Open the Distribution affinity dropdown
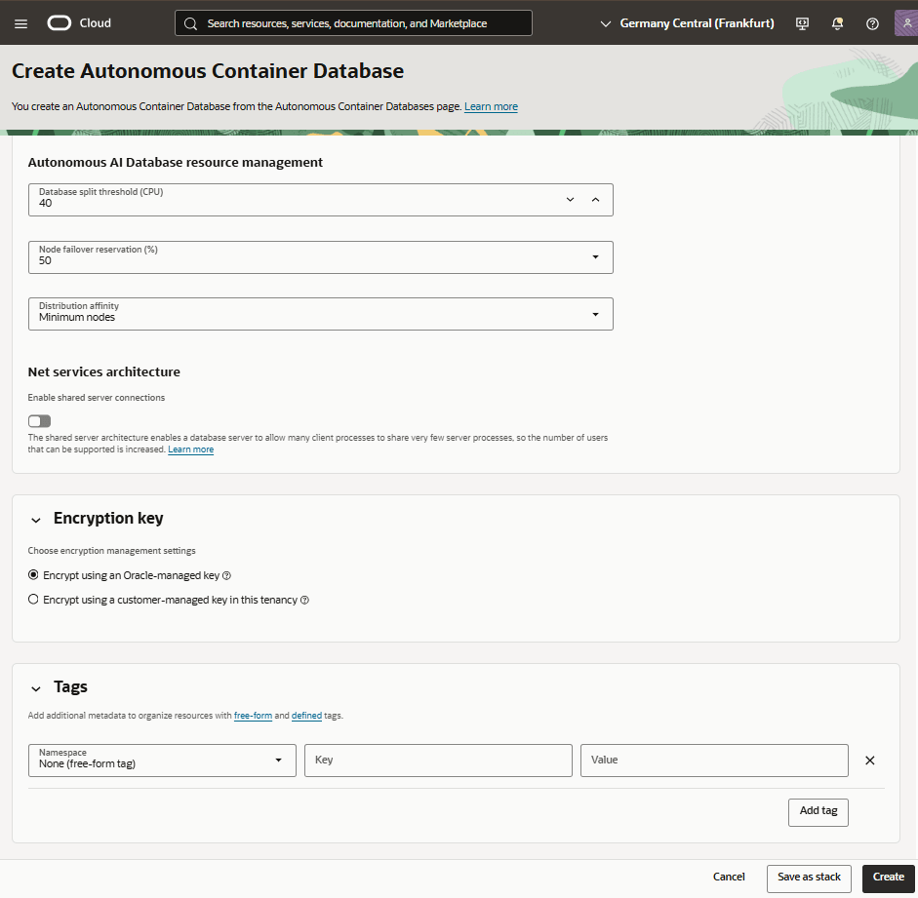This screenshot has height=898, width=918. pos(595,314)
